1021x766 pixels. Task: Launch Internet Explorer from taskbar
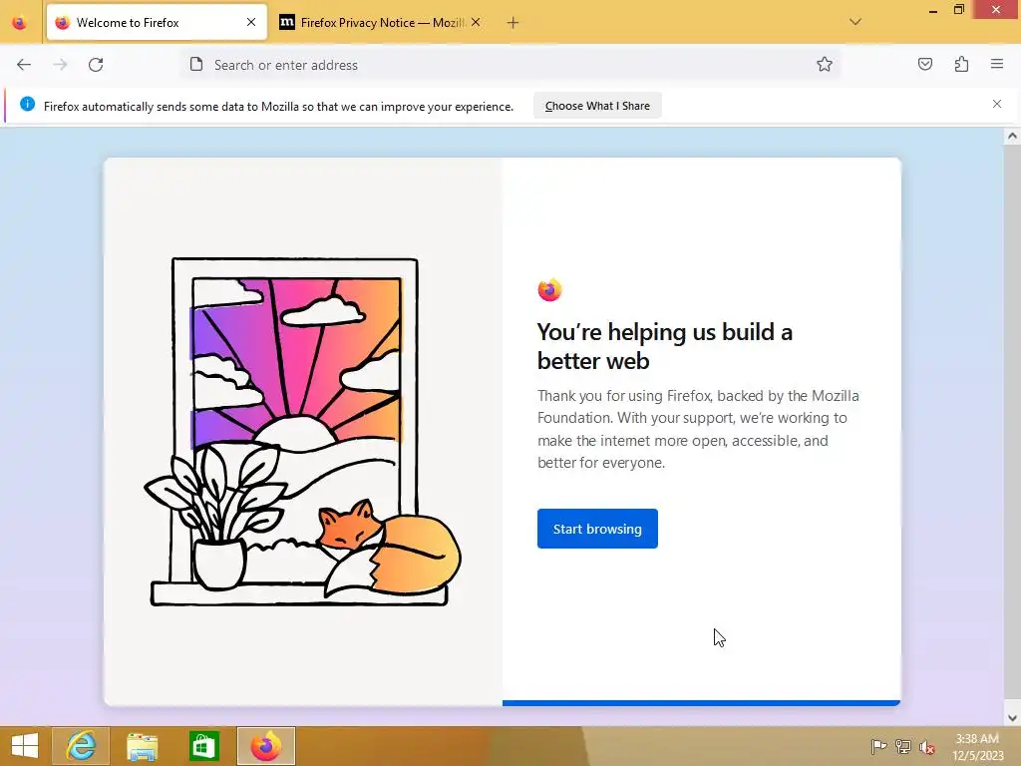(81, 746)
